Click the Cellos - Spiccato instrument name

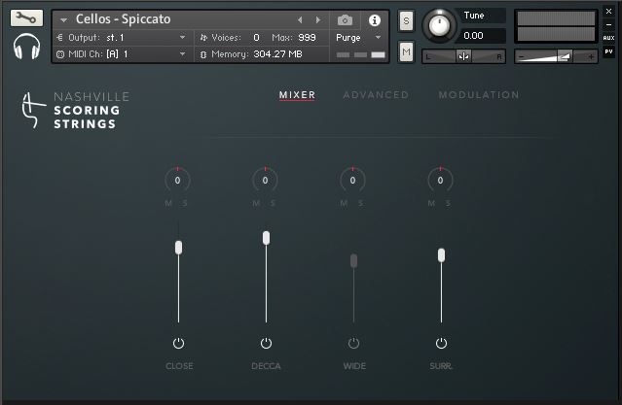124,19
